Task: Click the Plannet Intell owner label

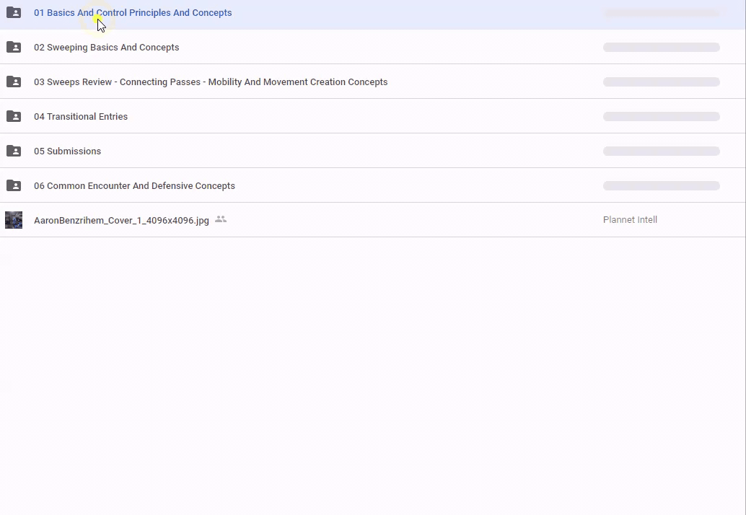Action: pos(630,220)
